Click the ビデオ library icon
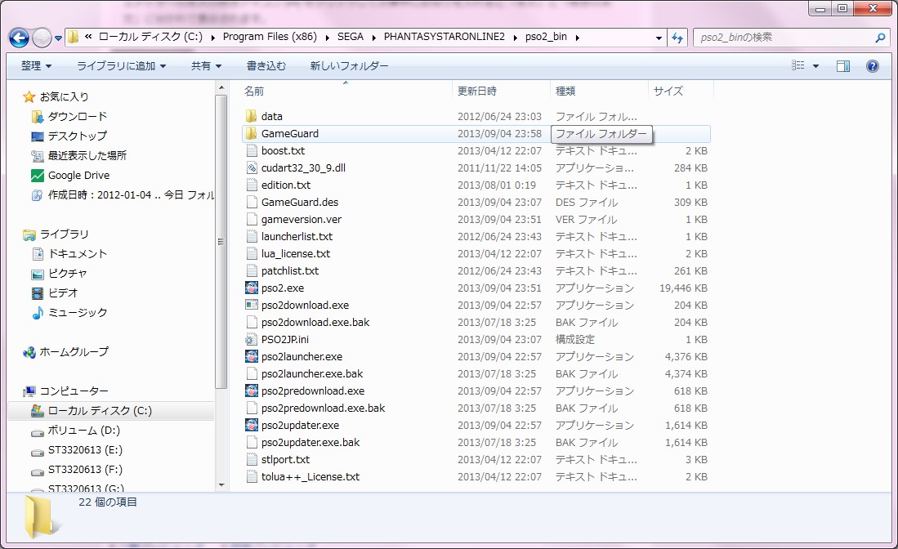The width and height of the screenshot is (898, 549). point(38,293)
